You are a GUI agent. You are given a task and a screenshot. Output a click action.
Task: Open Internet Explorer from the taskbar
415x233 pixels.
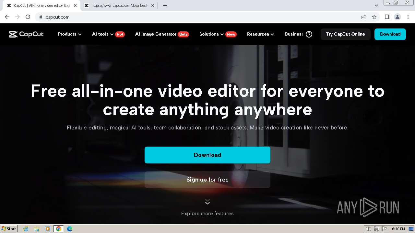tap(26, 229)
